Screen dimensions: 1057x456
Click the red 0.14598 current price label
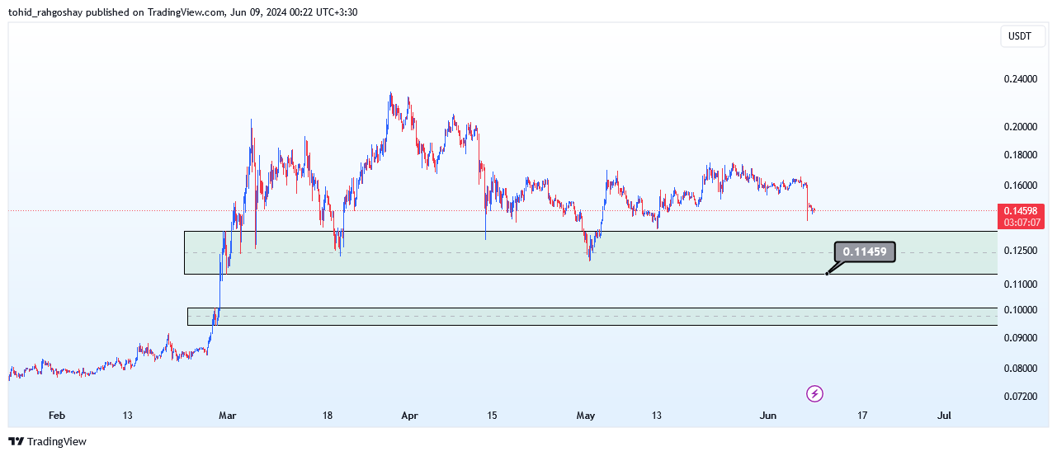coord(1023,210)
